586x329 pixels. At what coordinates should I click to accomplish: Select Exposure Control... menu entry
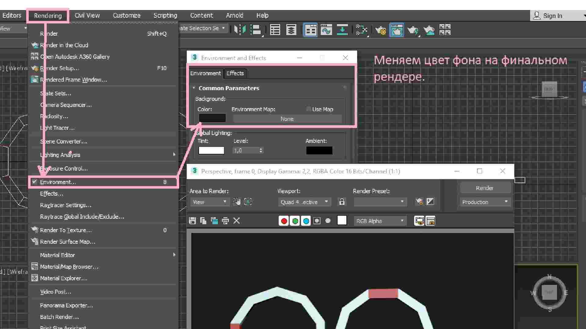coord(103,168)
